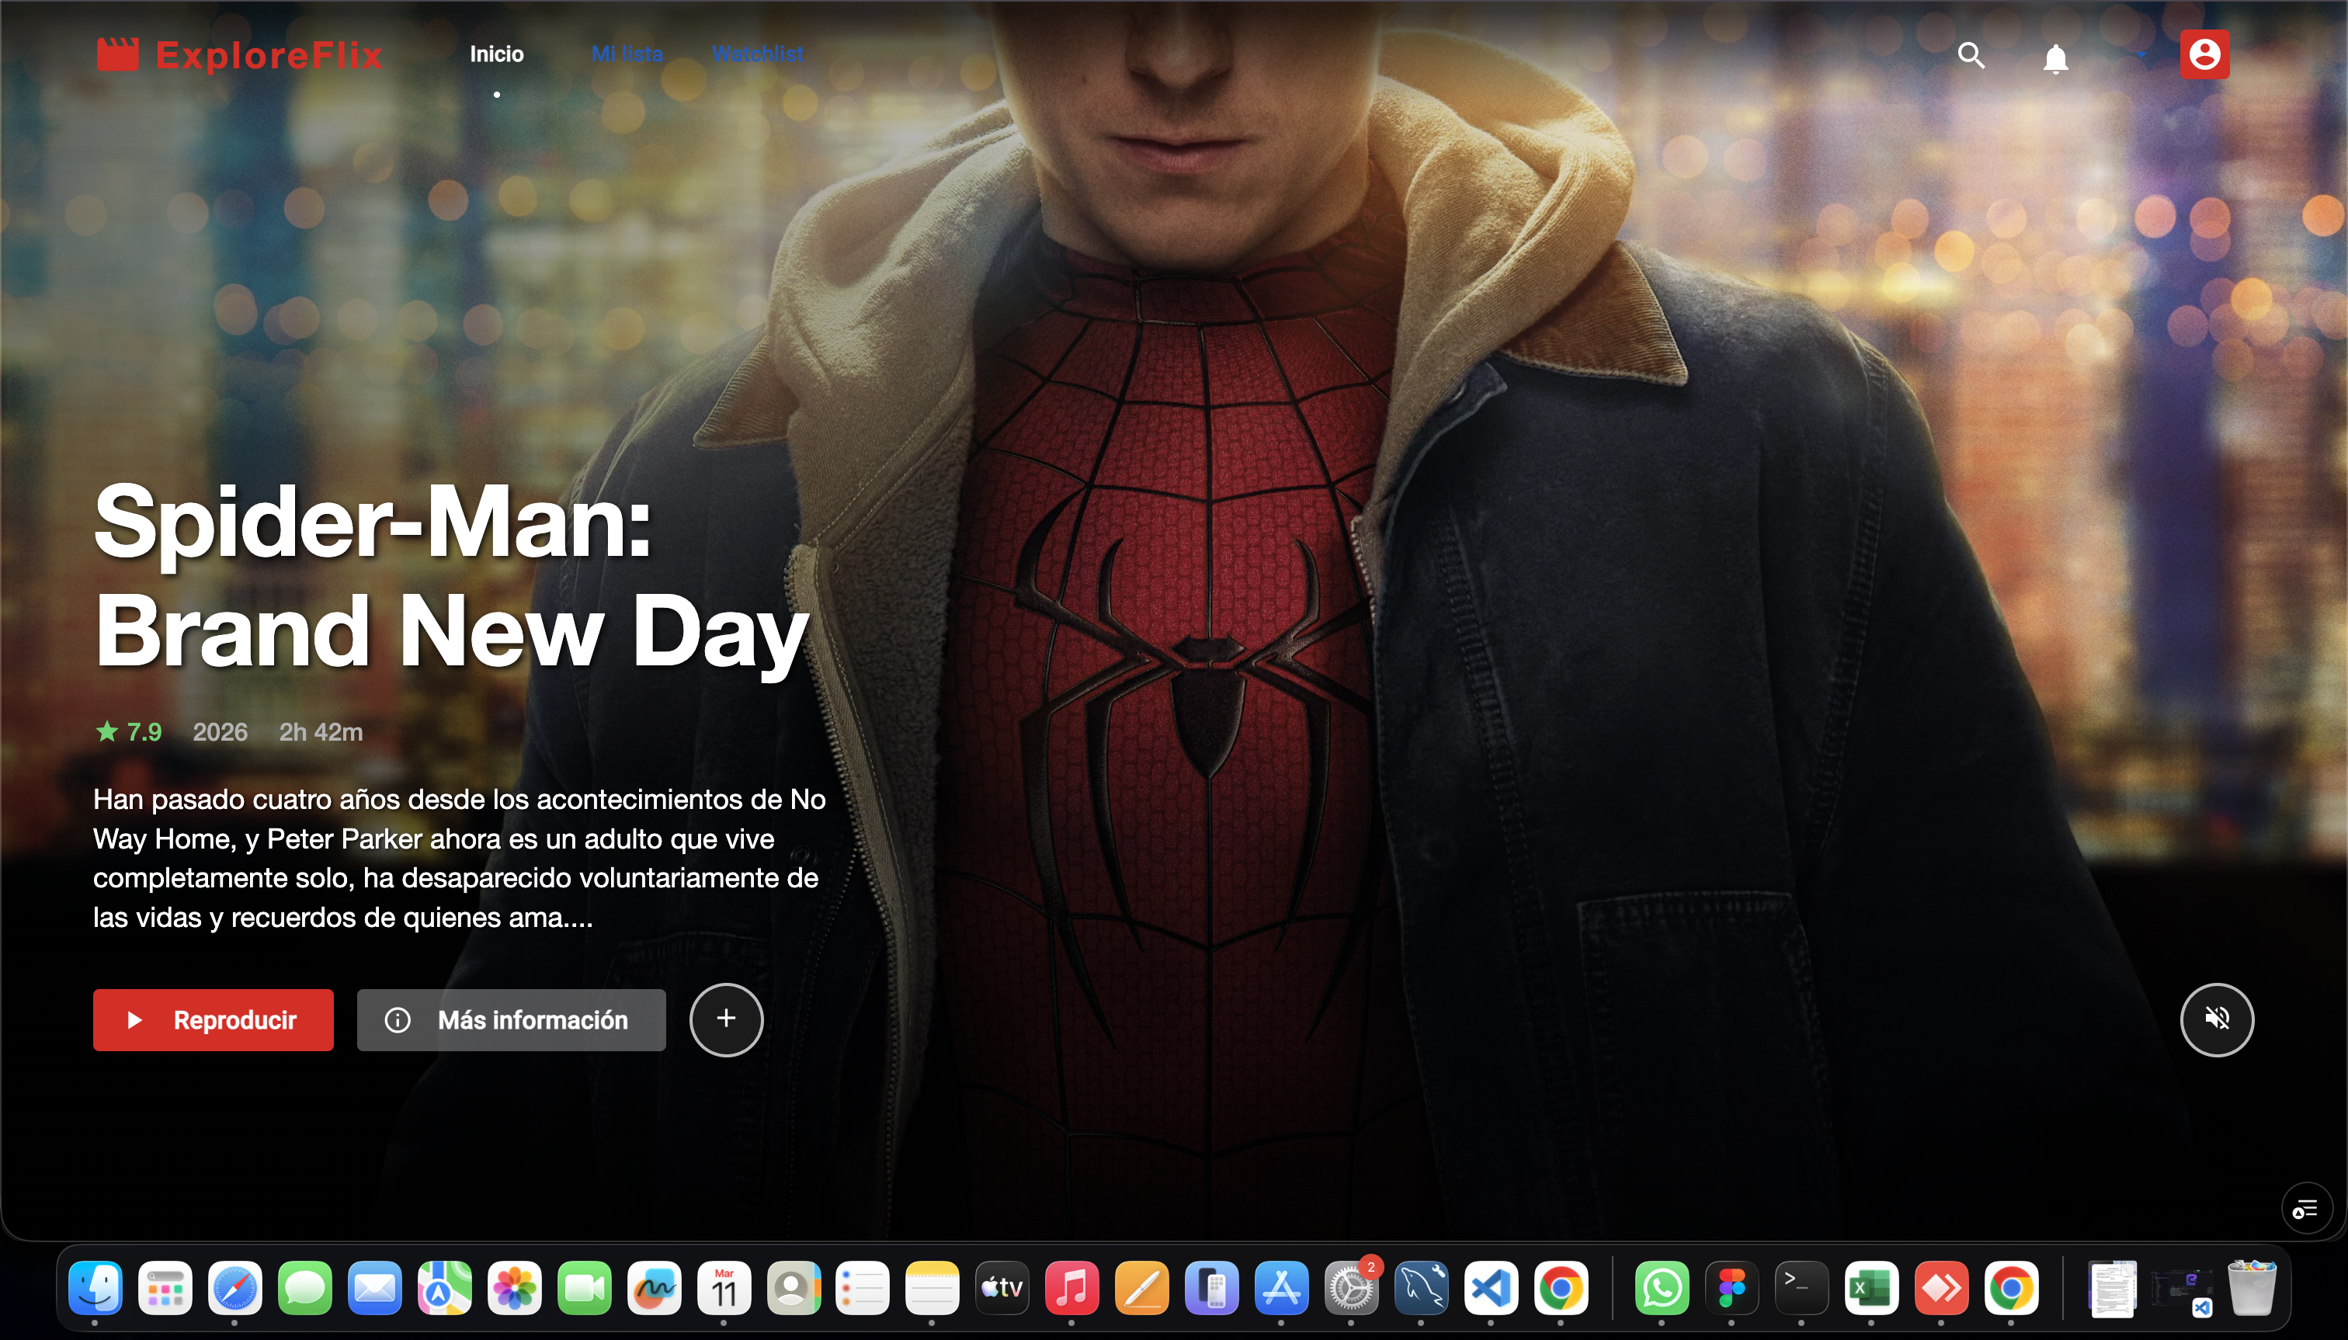Add Spider-Man to list with plus button
Screen dimensions: 2348x1340
(x=726, y=1019)
